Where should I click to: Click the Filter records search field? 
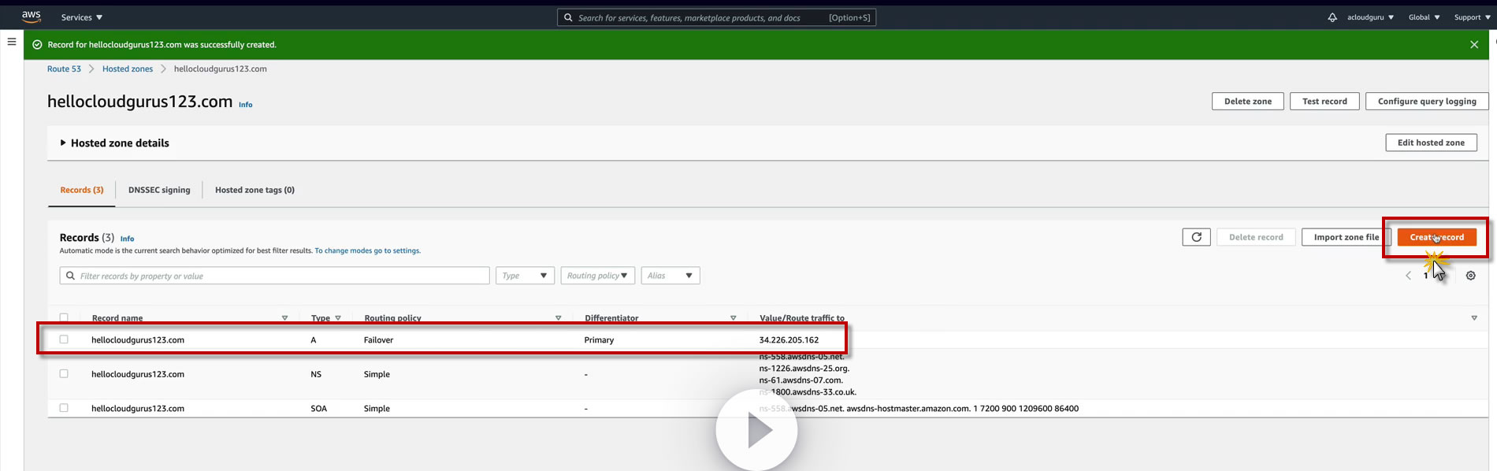click(274, 276)
